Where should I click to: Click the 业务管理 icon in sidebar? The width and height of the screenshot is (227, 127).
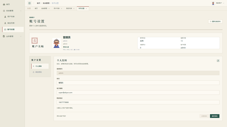click(x=4, y=36)
